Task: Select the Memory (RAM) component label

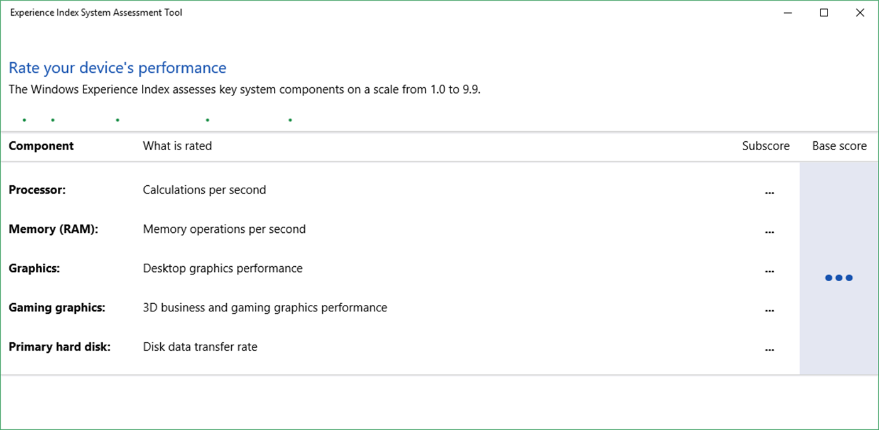Action: (53, 229)
